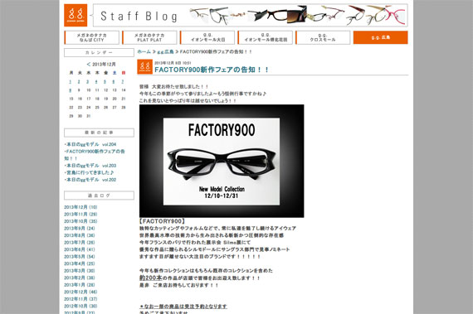Screen dimensions: 473x314
Task: Open calendar date 6
Action: (x=114, y=81)
